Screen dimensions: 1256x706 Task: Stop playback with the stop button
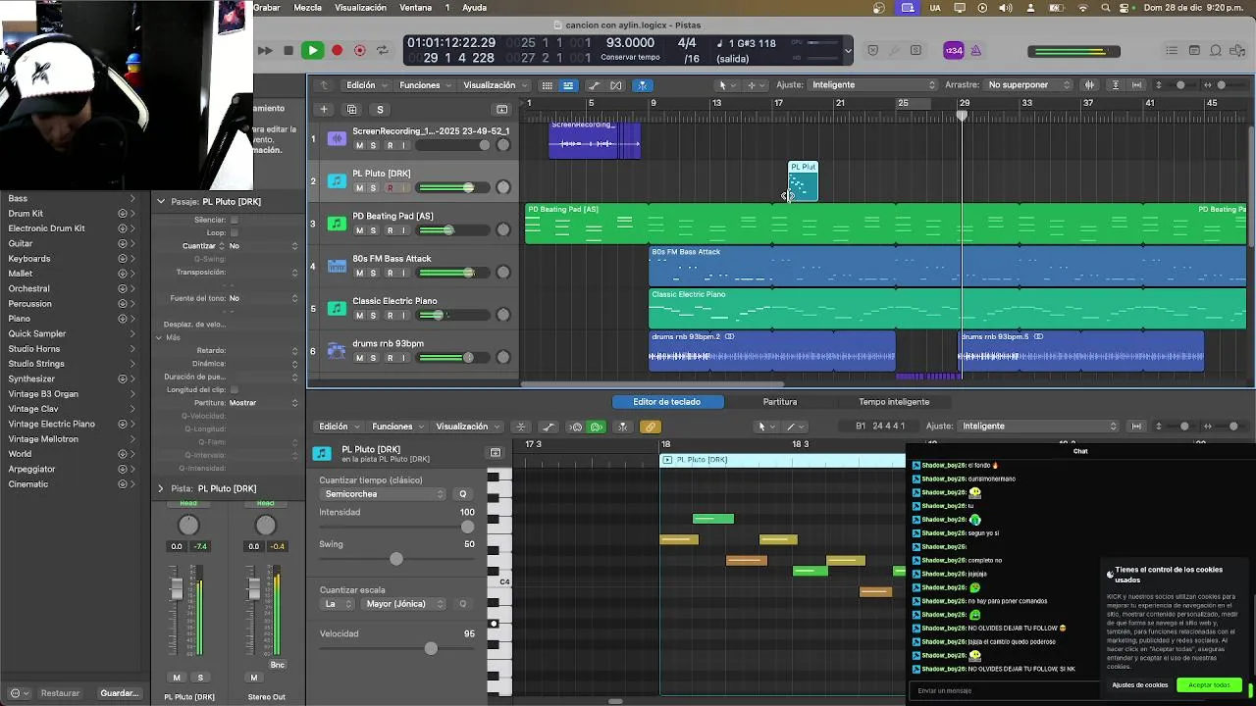(x=288, y=50)
